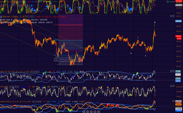The width and height of the screenshot is (183, 113).
Task: Click the 1292.75 XAUUSD close value
Action: coord(49,22)
